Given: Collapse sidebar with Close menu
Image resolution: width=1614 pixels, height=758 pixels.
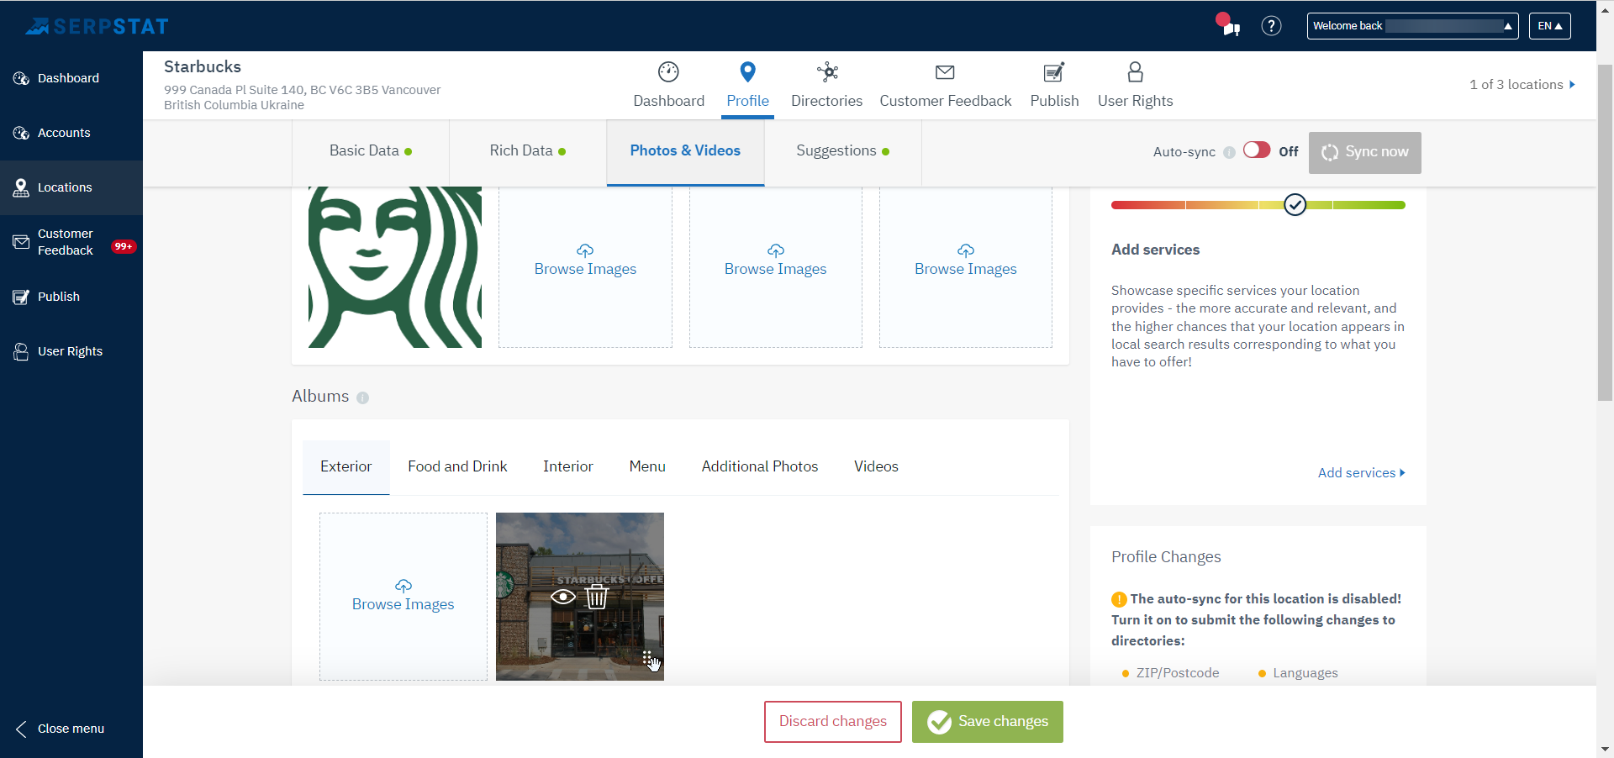Looking at the screenshot, I should point(61,729).
